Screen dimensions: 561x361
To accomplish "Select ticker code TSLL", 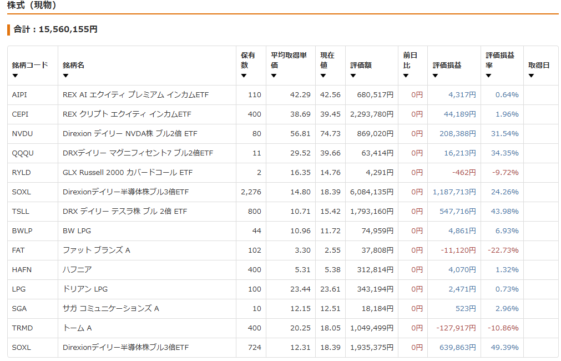I will pos(21,211).
